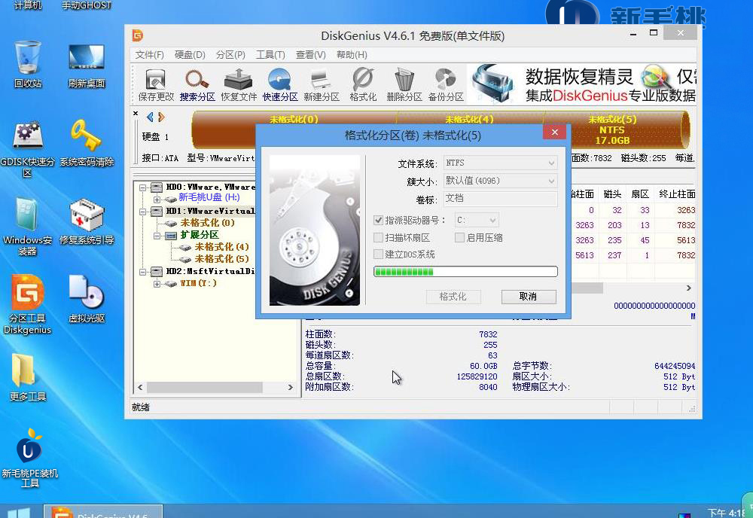Open the Disk (硬盘) menu
The height and width of the screenshot is (518, 753).
190,55
